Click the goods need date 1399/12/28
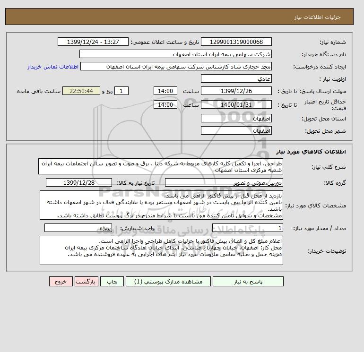The image size is (364, 352). (x=79, y=182)
